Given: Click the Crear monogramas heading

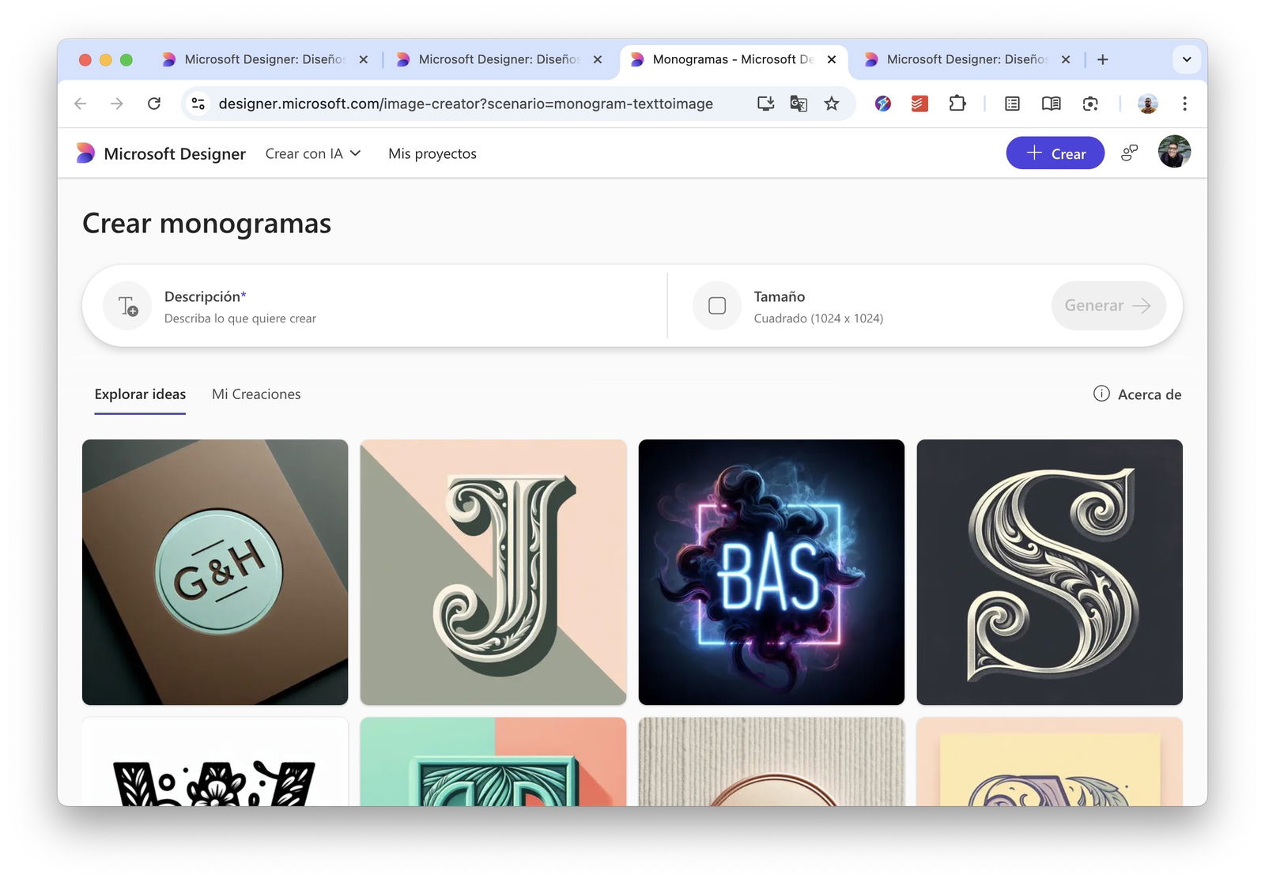Looking at the screenshot, I should click(206, 224).
